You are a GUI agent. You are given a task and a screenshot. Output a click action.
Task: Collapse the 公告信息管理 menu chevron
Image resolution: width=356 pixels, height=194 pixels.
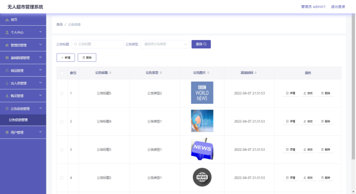[41, 109]
